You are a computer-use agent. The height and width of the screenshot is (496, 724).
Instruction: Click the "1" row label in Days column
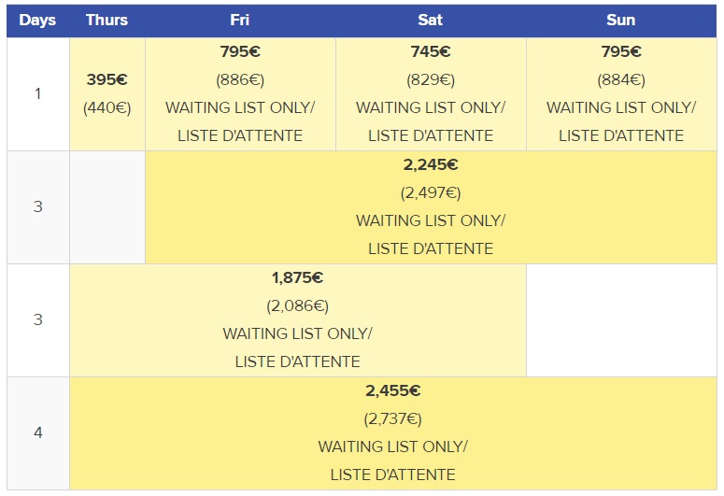(x=37, y=93)
